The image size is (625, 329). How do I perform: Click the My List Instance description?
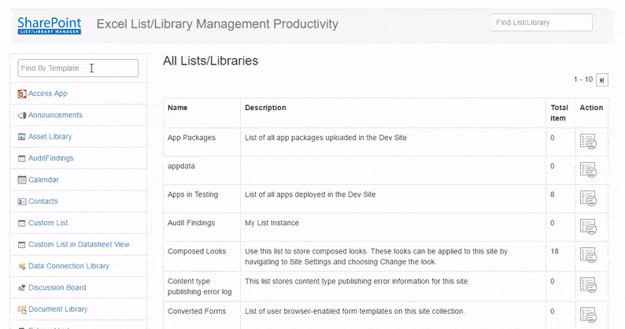(272, 223)
